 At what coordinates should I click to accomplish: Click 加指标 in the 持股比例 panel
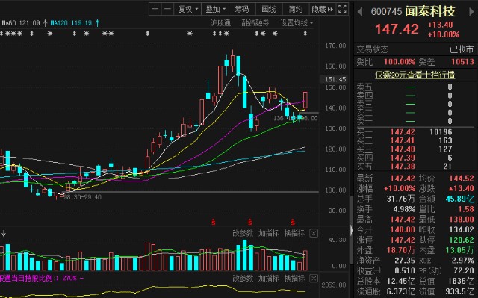pyautogui.click(x=269, y=278)
